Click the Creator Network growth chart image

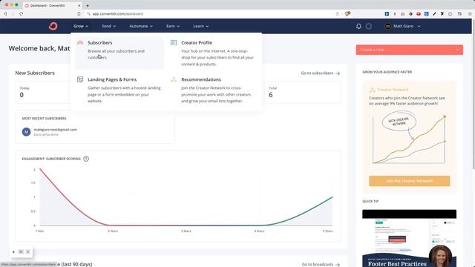pos(409,139)
